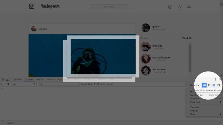Open the drawer three-dot menu icon

3,123
